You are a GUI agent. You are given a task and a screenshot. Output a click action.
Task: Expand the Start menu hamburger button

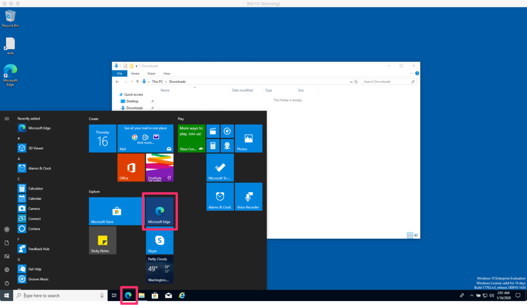(x=7, y=119)
